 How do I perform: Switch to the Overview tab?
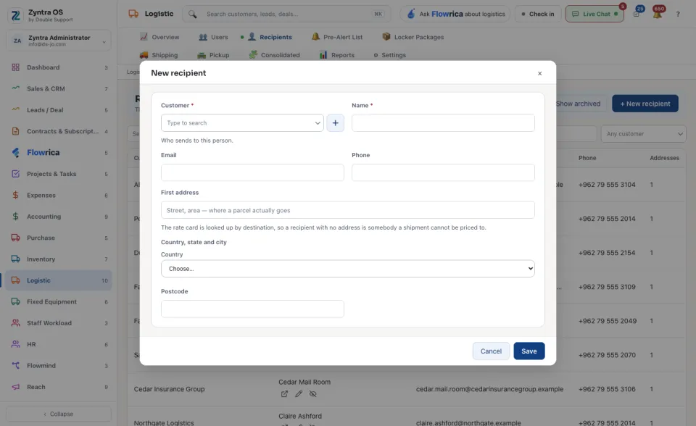coord(159,37)
